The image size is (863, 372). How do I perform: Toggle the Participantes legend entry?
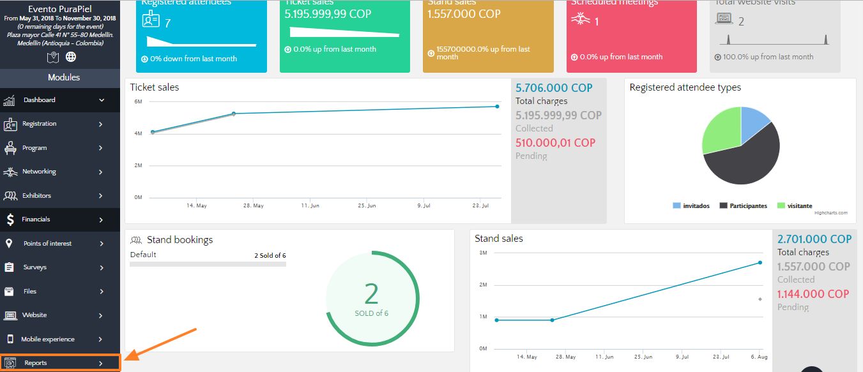(744, 206)
